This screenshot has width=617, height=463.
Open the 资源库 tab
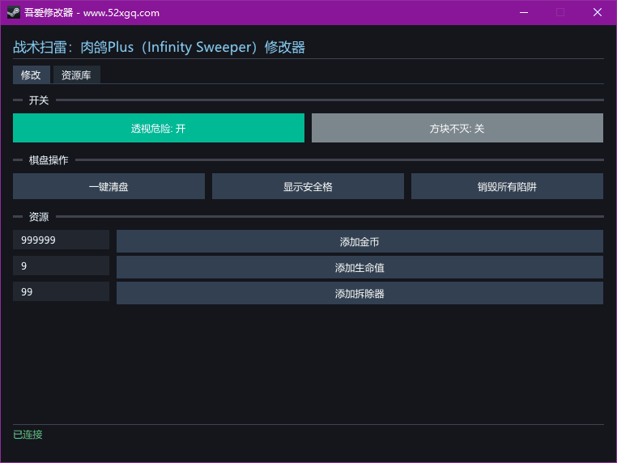pos(76,74)
